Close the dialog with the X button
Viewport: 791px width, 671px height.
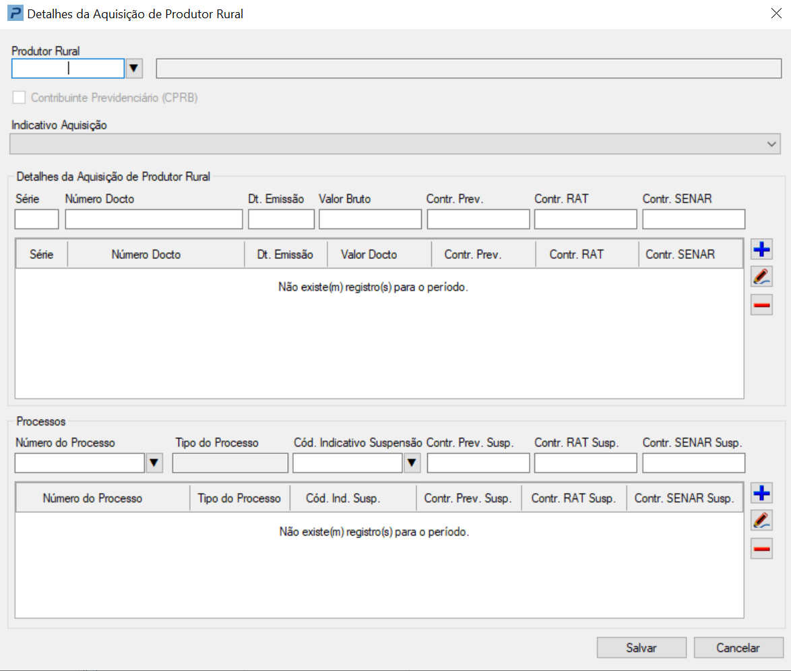(x=776, y=13)
